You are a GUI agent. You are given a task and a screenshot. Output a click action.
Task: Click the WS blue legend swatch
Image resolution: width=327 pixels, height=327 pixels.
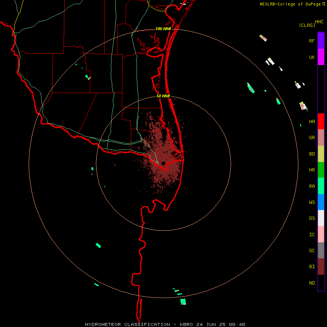pos(321,202)
